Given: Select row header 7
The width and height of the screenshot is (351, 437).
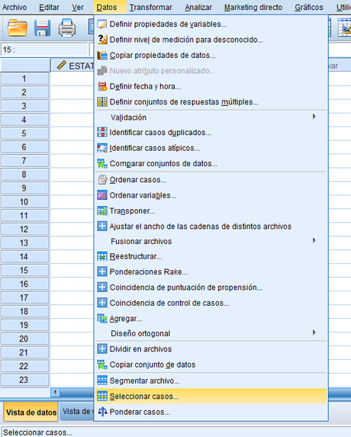Looking at the screenshot, I should [x=25, y=161].
